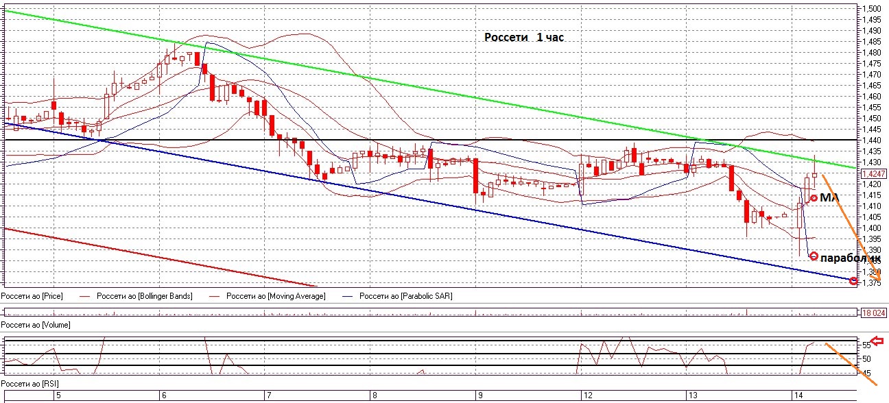Click the 1,400 price axis label
This screenshot has height=403, width=889.
tap(872, 228)
